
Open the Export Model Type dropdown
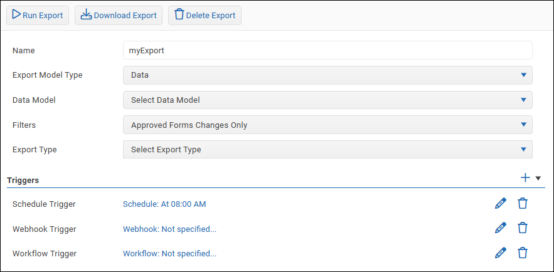click(x=328, y=75)
